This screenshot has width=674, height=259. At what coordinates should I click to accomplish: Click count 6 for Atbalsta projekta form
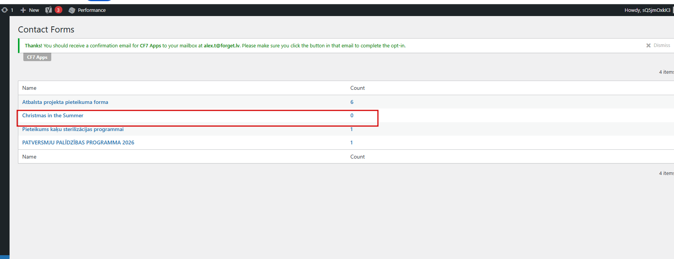(x=352, y=102)
